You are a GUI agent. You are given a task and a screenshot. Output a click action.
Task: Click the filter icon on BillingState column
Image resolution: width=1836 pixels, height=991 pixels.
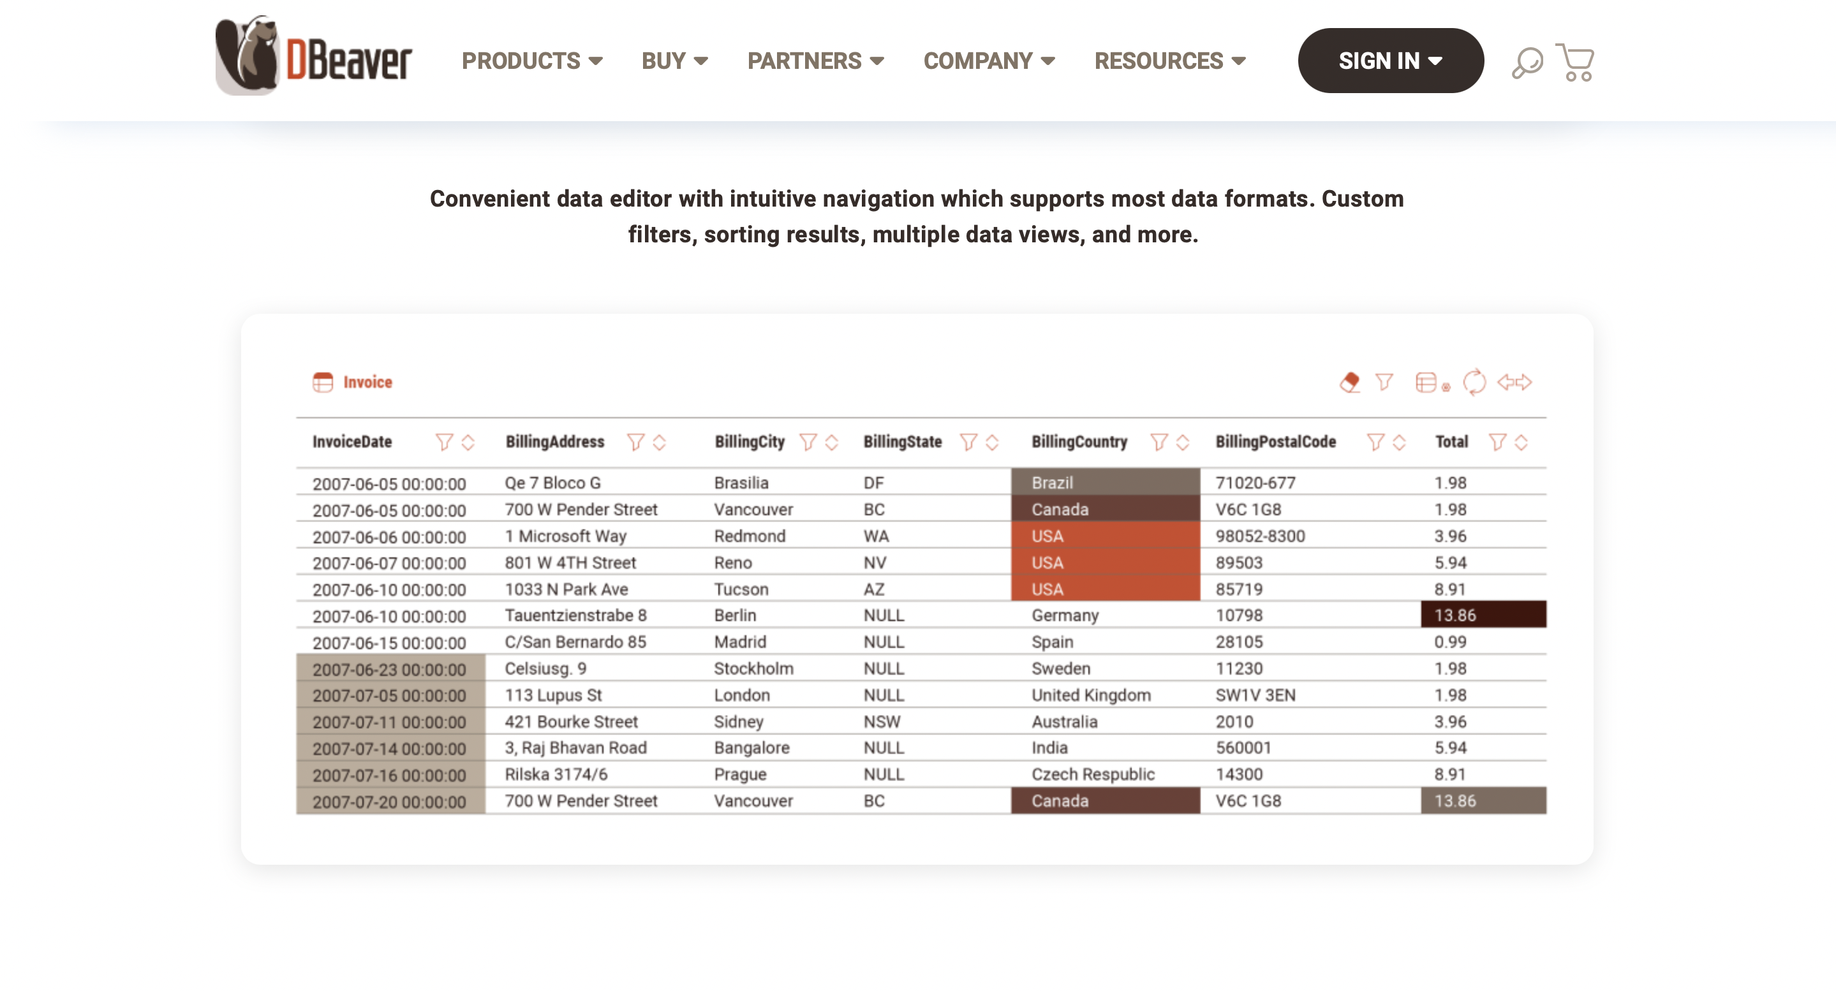tap(968, 442)
